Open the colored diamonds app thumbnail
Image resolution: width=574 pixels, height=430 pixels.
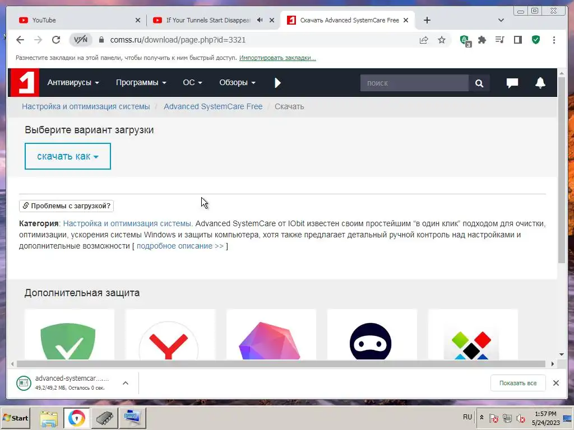473,335
